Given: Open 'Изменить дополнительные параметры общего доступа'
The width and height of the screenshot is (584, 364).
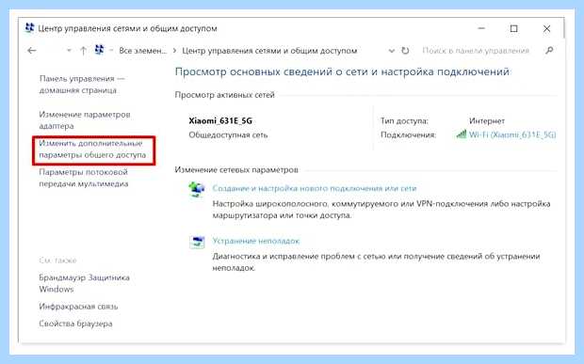Looking at the screenshot, I should (x=92, y=150).
